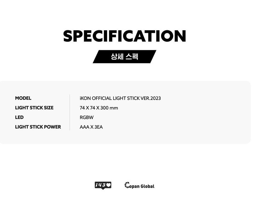This screenshot has height=200, width=269.
Task: Click the Copan Global logo
Action: [139, 185]
